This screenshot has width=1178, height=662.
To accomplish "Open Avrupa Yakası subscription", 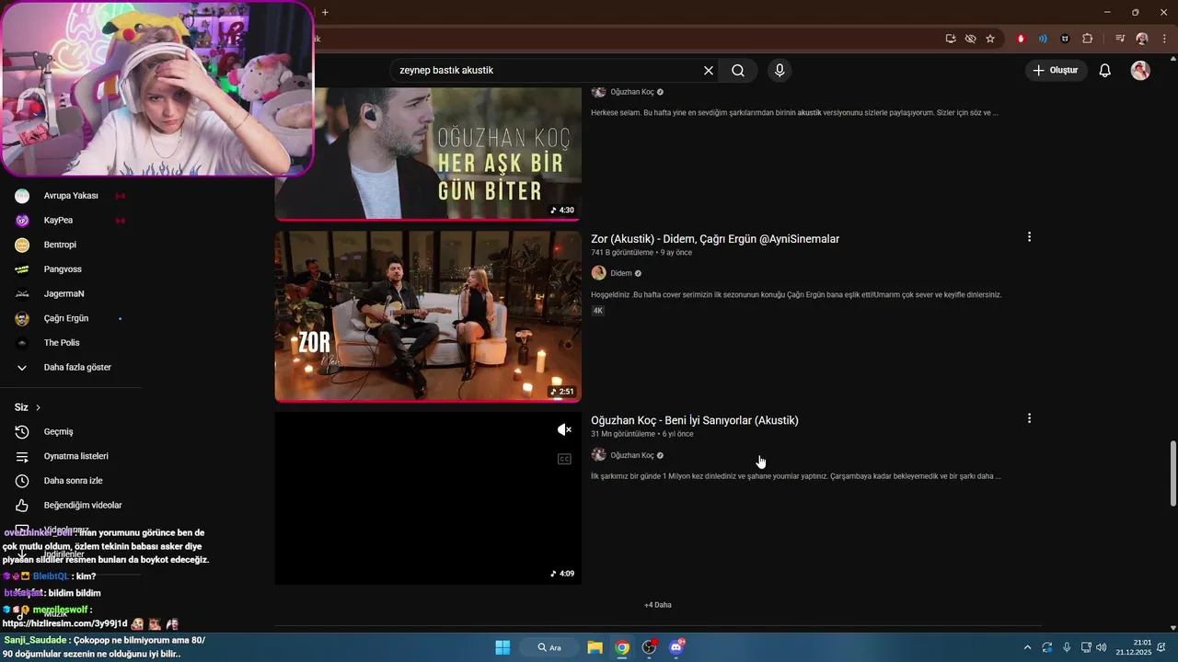I will (x=70, y=196).
